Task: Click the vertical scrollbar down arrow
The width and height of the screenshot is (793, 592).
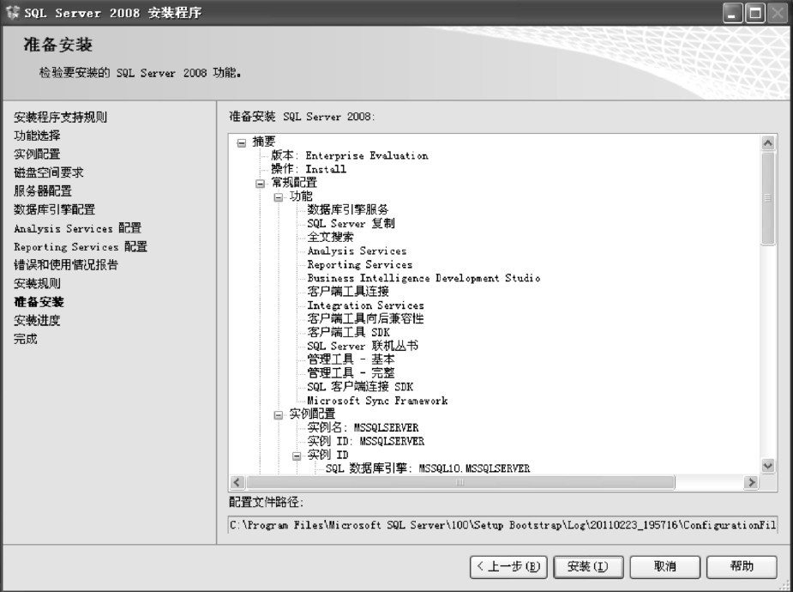Action: 768,466
